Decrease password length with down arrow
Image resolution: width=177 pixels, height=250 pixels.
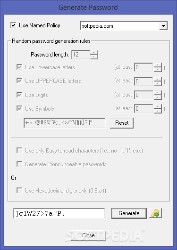[94, 57]
